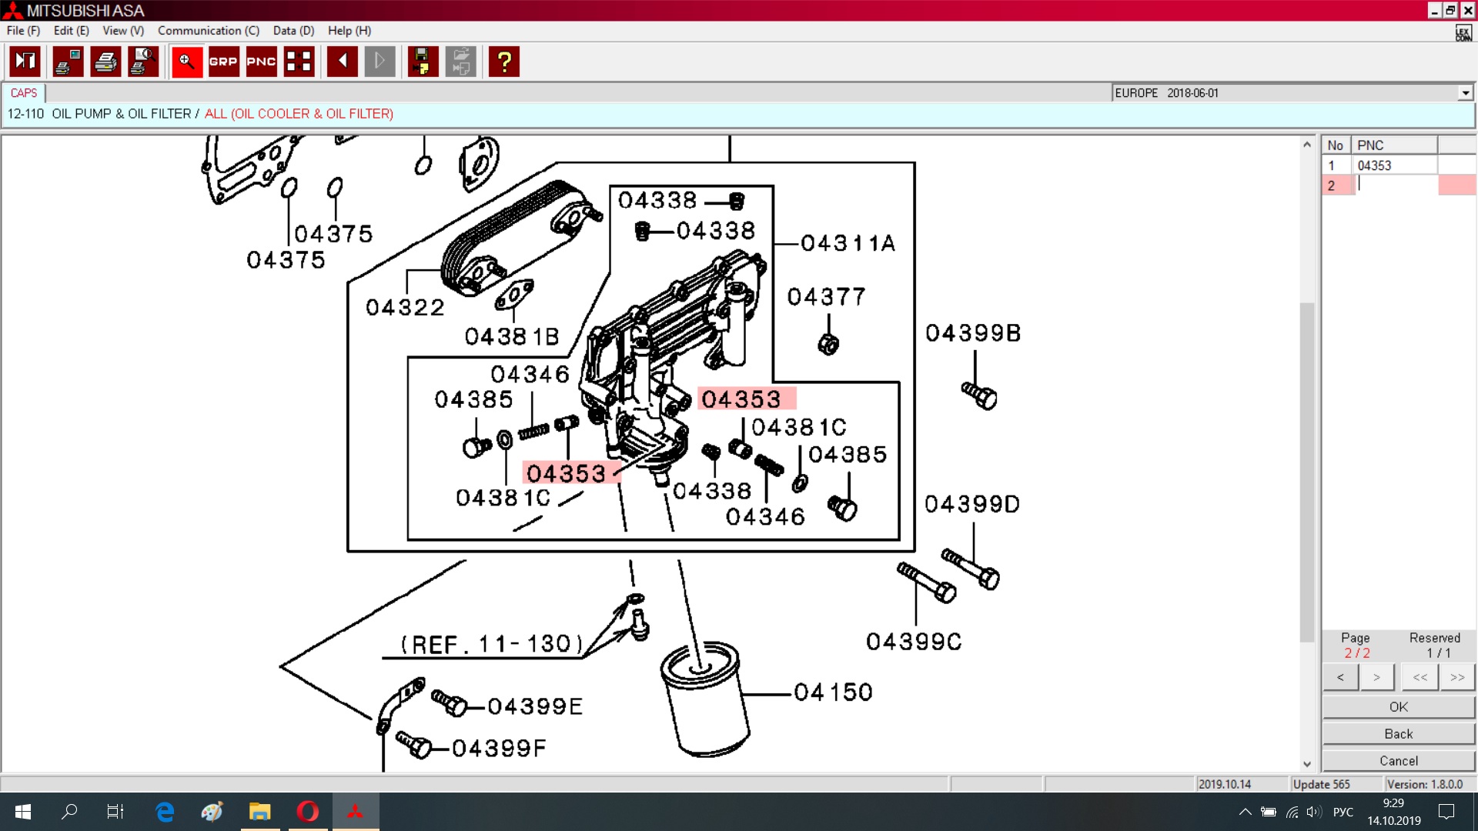Click the GRP toolbar button

pos(223,62)
